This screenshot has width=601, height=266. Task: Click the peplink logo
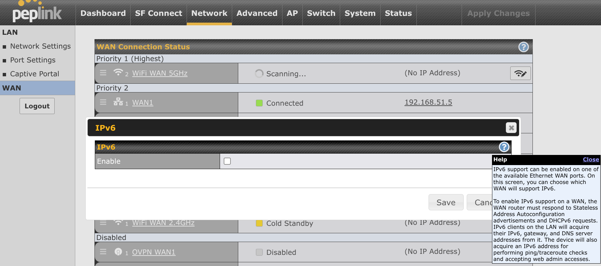click(37, 12)
